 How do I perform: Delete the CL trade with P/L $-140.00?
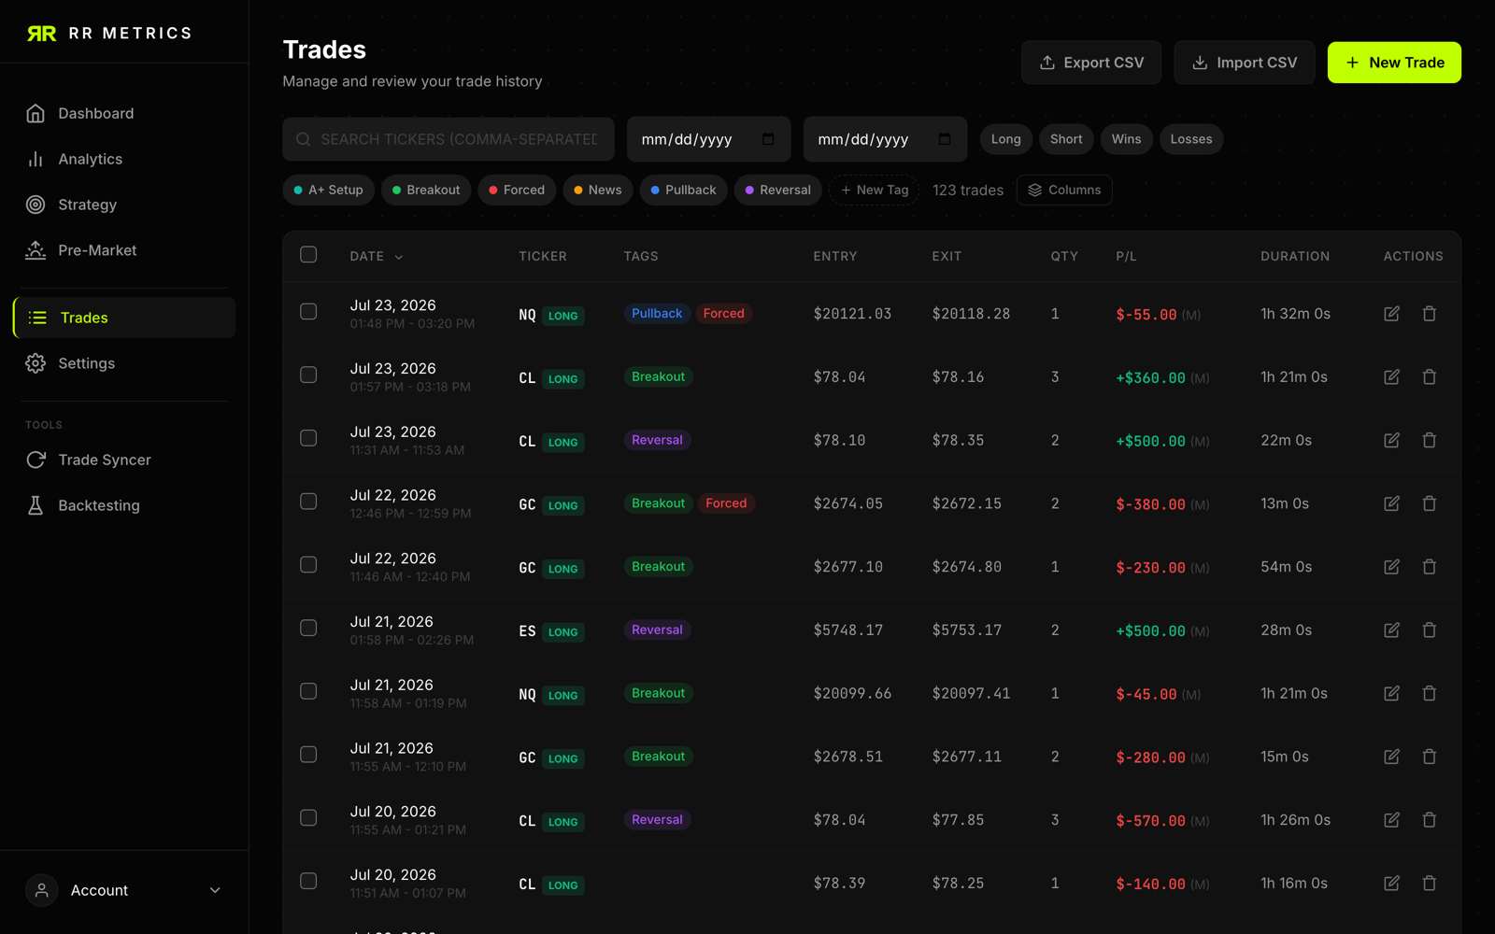click(x=1429, y=884)
